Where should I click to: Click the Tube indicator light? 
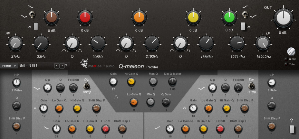pyautogui.click(x=286, y=64)
